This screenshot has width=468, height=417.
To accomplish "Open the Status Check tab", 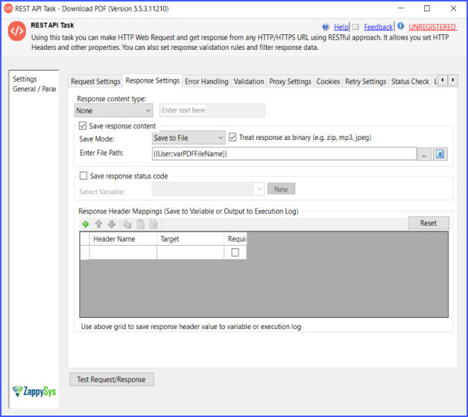I will (x=410, y=81).
